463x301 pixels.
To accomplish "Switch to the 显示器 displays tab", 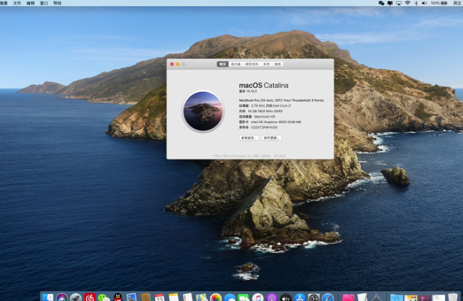I will (236, 64).
